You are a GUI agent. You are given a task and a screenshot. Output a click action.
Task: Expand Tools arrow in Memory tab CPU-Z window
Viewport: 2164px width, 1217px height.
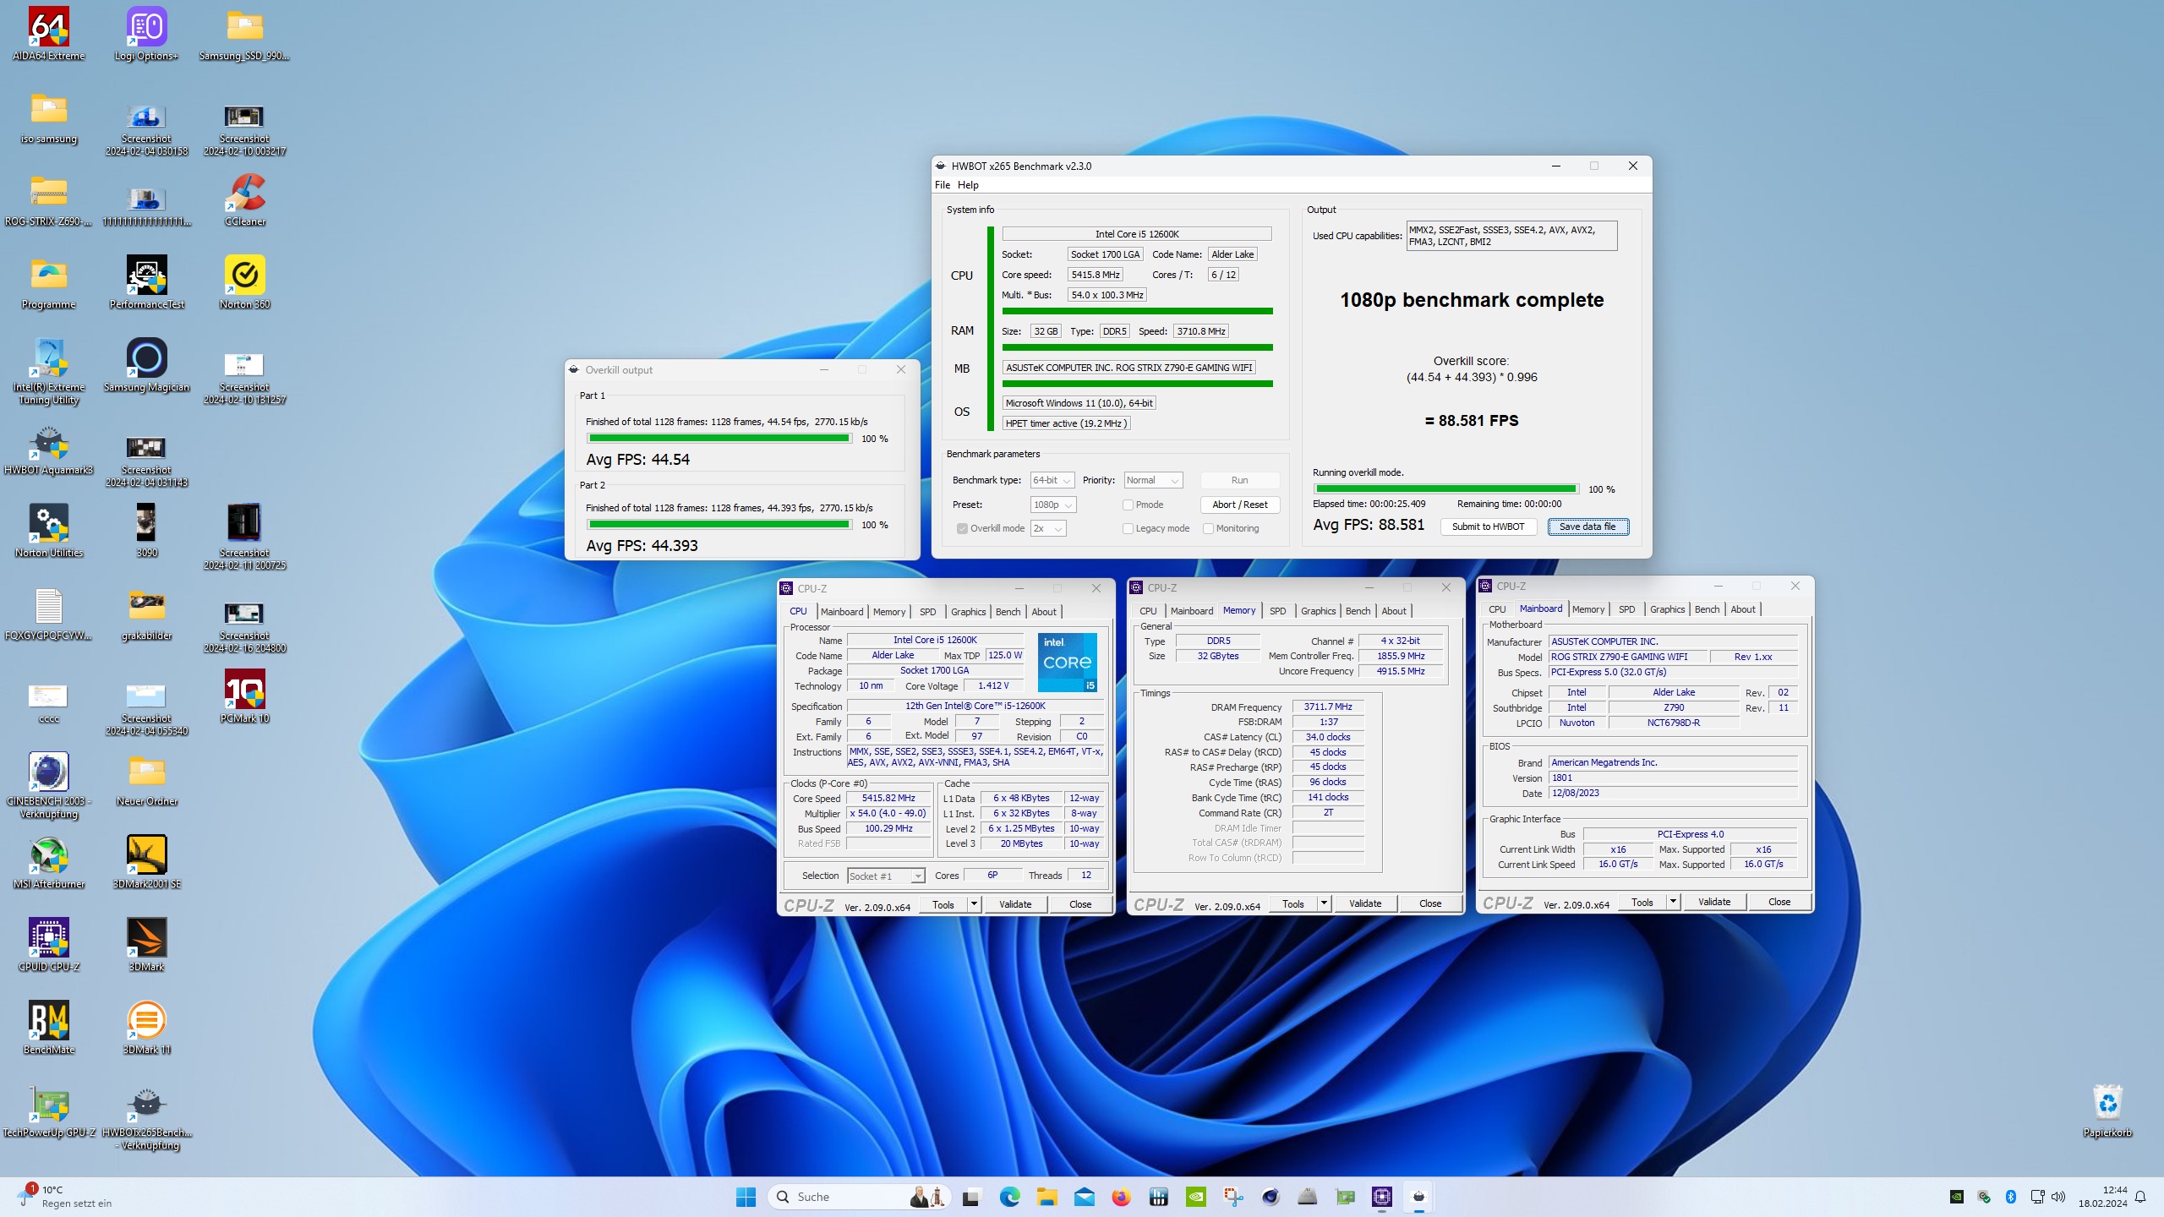[x=1324, y=903]
